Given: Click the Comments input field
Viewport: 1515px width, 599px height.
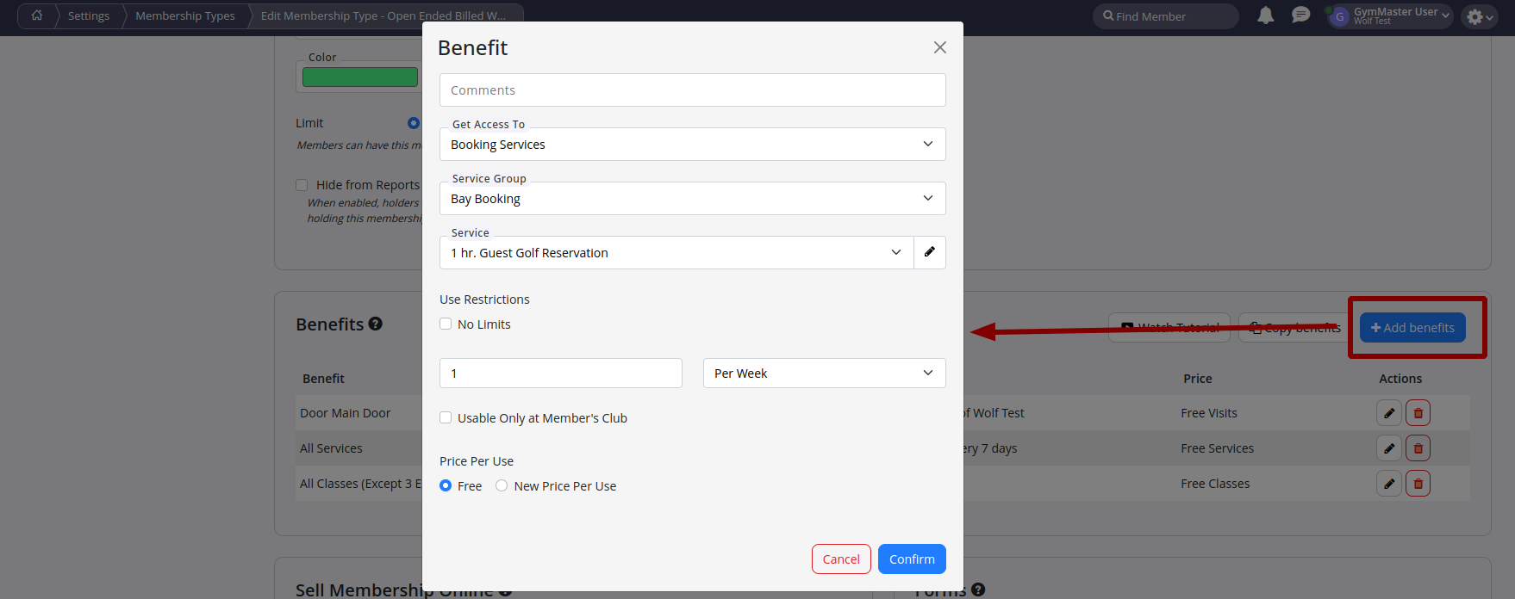Looking at the screenshot, I should point(692,90).
